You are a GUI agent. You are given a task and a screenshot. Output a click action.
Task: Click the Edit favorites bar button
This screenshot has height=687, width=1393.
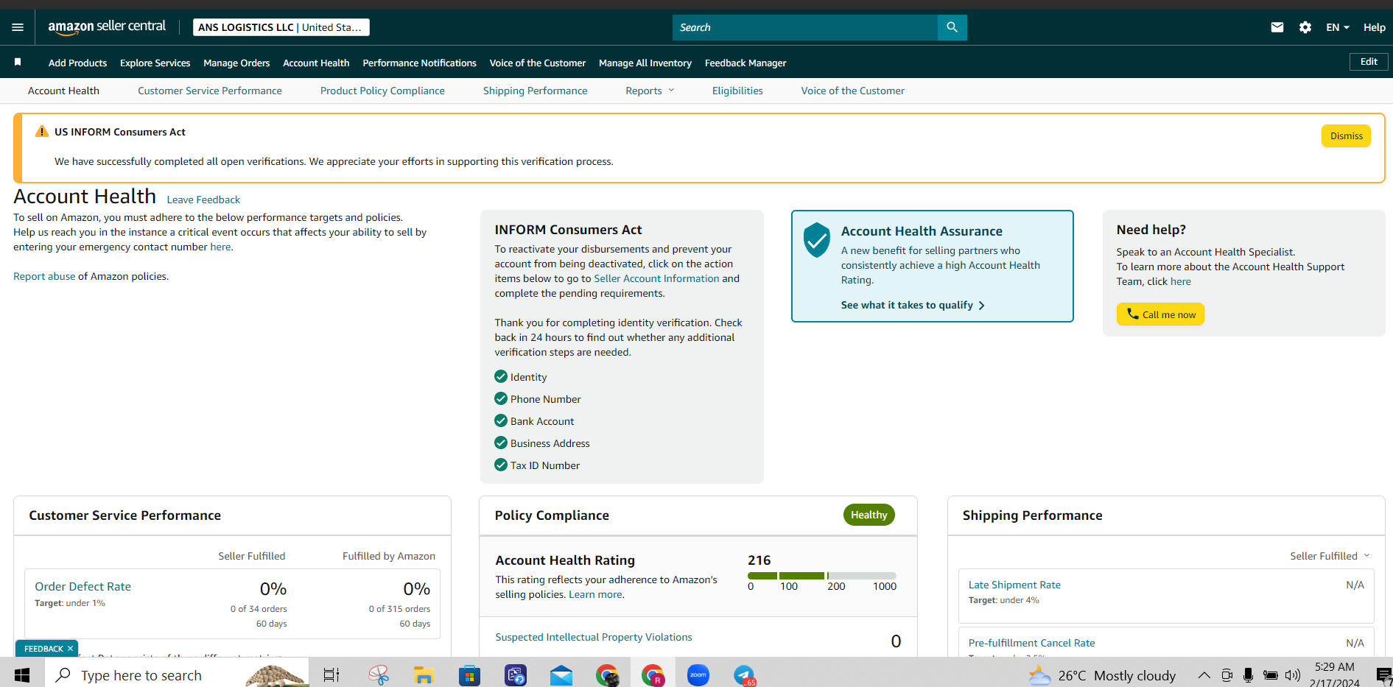click(1369, 62)
